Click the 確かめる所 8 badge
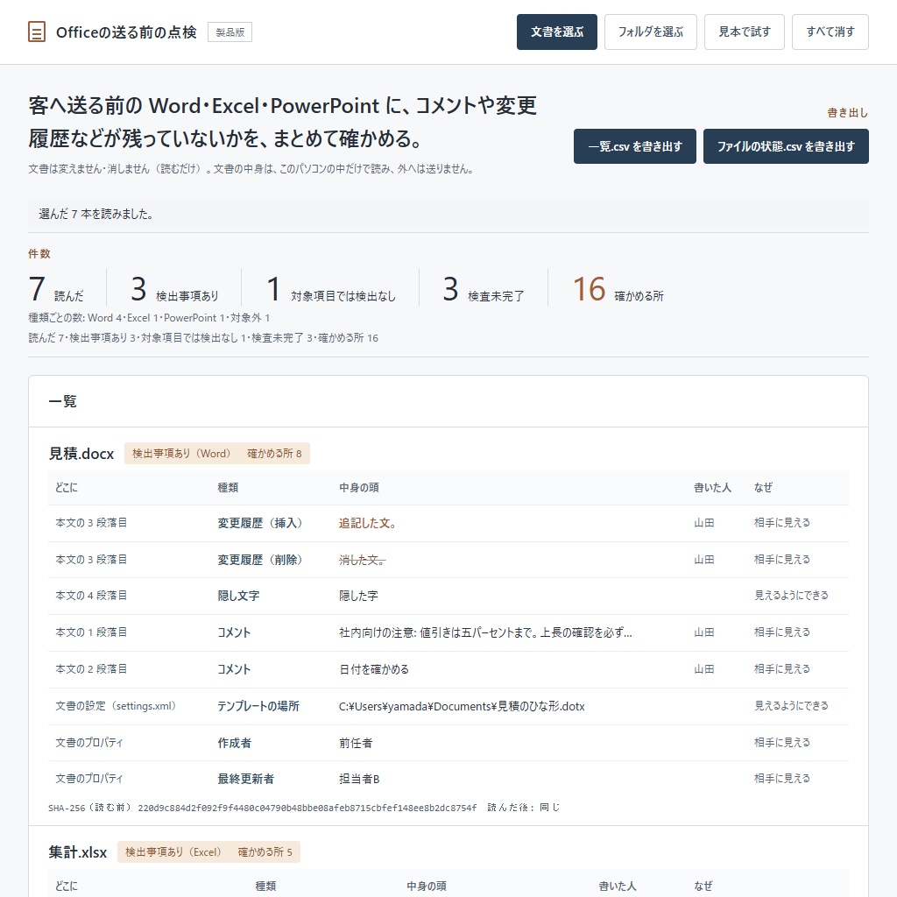 coord(274,454)
